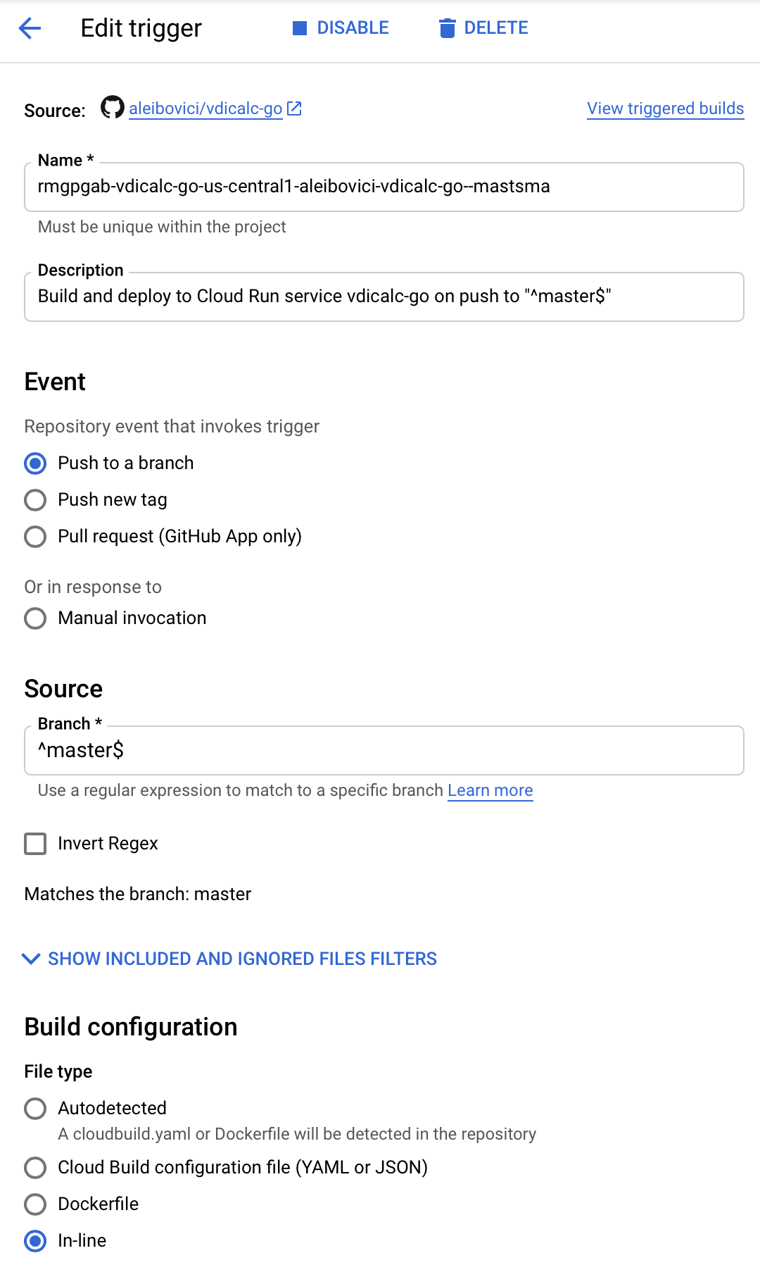760x1265 pixels.
Task: Open aleibovici/vdicalc-go repository link
Action: pos(205,108)
